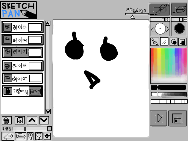Click the play triangle button
This screenshot has height=141, width=188.
[x=159, y=118]
